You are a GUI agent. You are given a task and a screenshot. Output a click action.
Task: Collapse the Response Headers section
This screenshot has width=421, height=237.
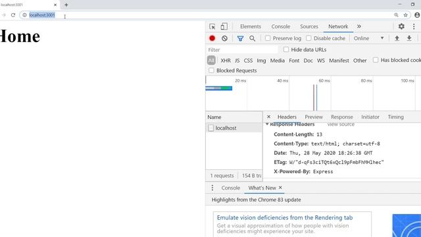[267, 124]
